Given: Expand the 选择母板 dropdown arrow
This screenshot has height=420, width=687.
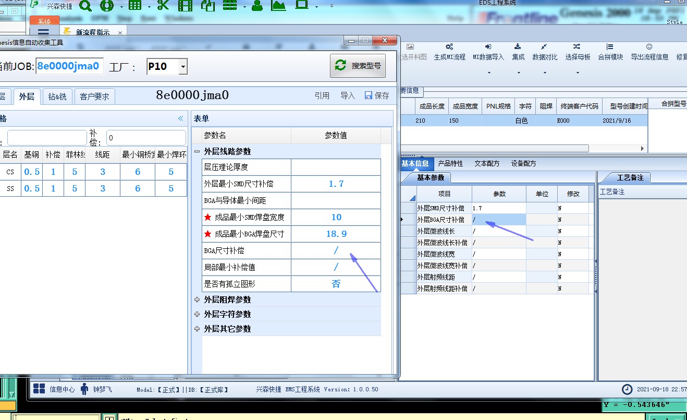Looking at the screenshot, I should click(578, 73).
